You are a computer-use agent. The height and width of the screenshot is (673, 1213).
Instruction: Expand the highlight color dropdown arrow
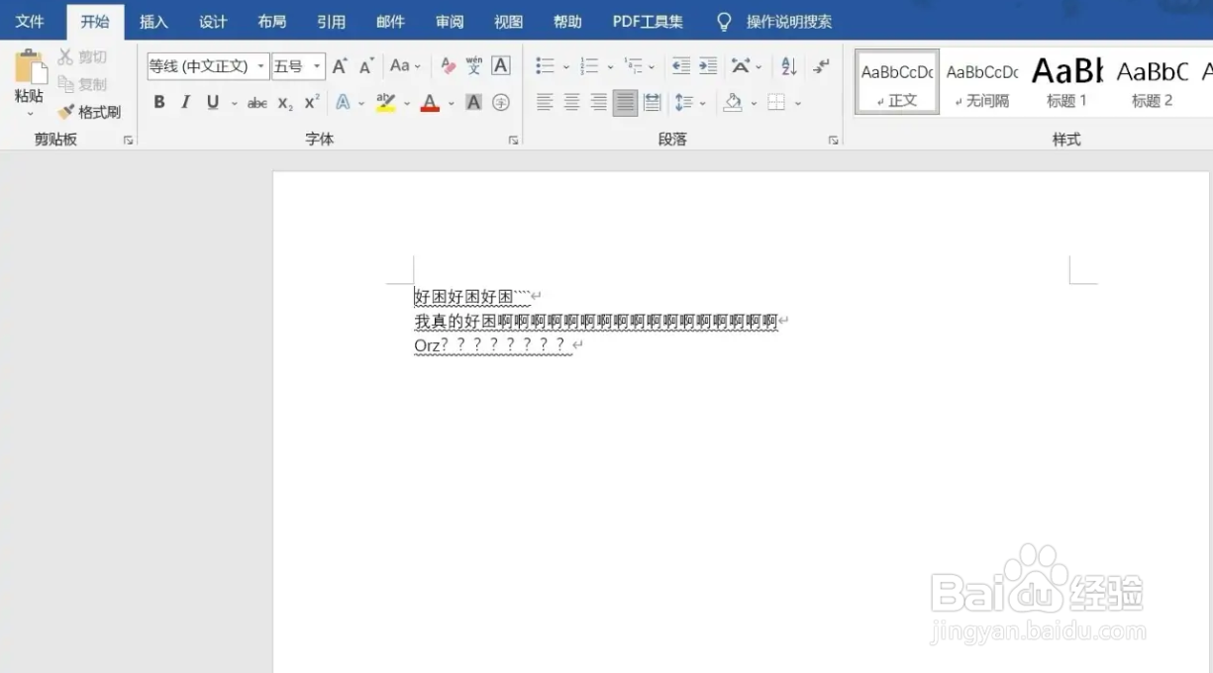407,103
